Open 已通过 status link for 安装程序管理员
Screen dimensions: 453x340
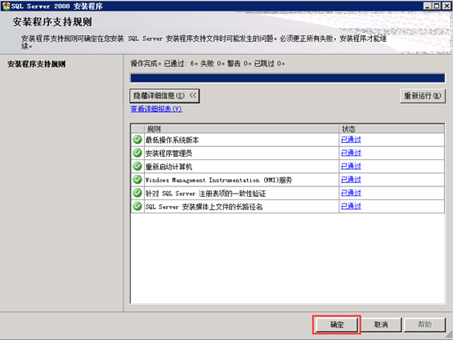351,153
